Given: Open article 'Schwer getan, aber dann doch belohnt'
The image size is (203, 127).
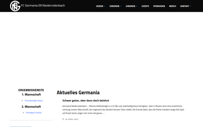Looking at the screenshot, I should tap(86, 101).
